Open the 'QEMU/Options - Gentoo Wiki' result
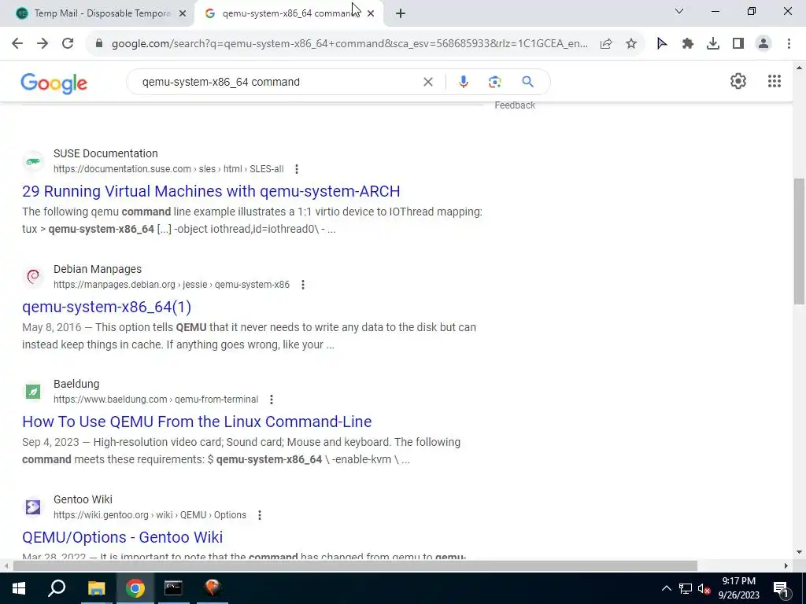This screenshot has height=604, width=806. 122,537
